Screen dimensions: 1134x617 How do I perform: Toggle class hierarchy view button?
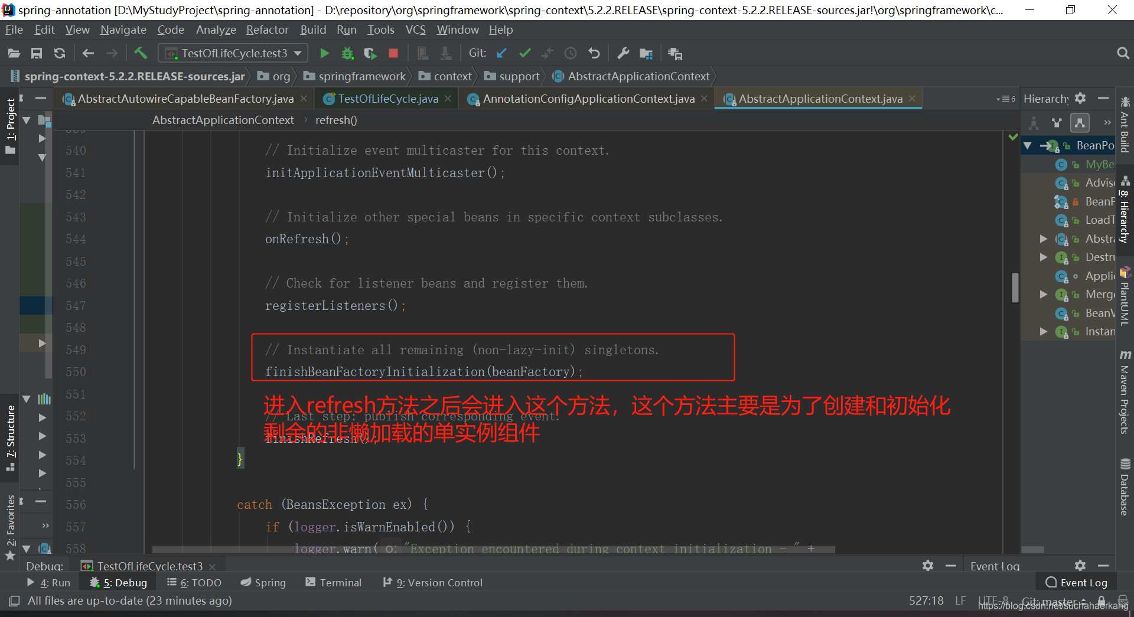1034,123
